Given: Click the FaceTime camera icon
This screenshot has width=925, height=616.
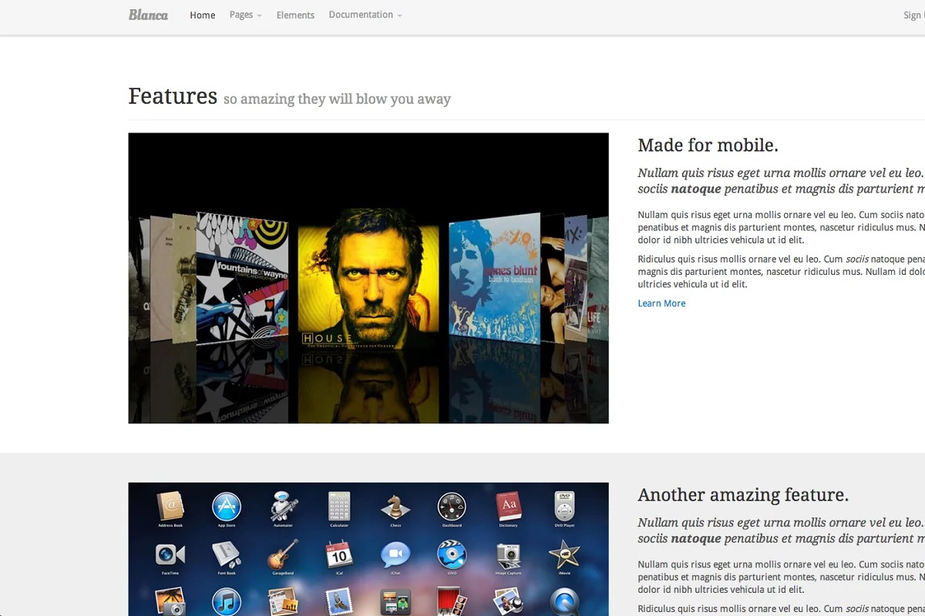Looking at the screenshot, I should click(170, 554).
